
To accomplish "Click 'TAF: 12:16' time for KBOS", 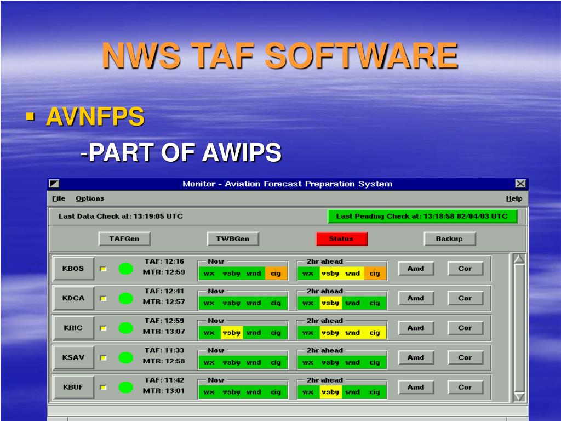I will pyautogui.click(x=164, y=261).
